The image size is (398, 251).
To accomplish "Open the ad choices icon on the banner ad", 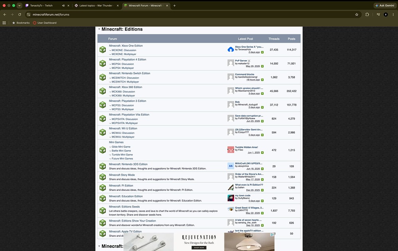I will [x=272, y=235].
